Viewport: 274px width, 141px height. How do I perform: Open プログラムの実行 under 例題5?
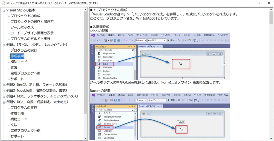coord(24,107)
